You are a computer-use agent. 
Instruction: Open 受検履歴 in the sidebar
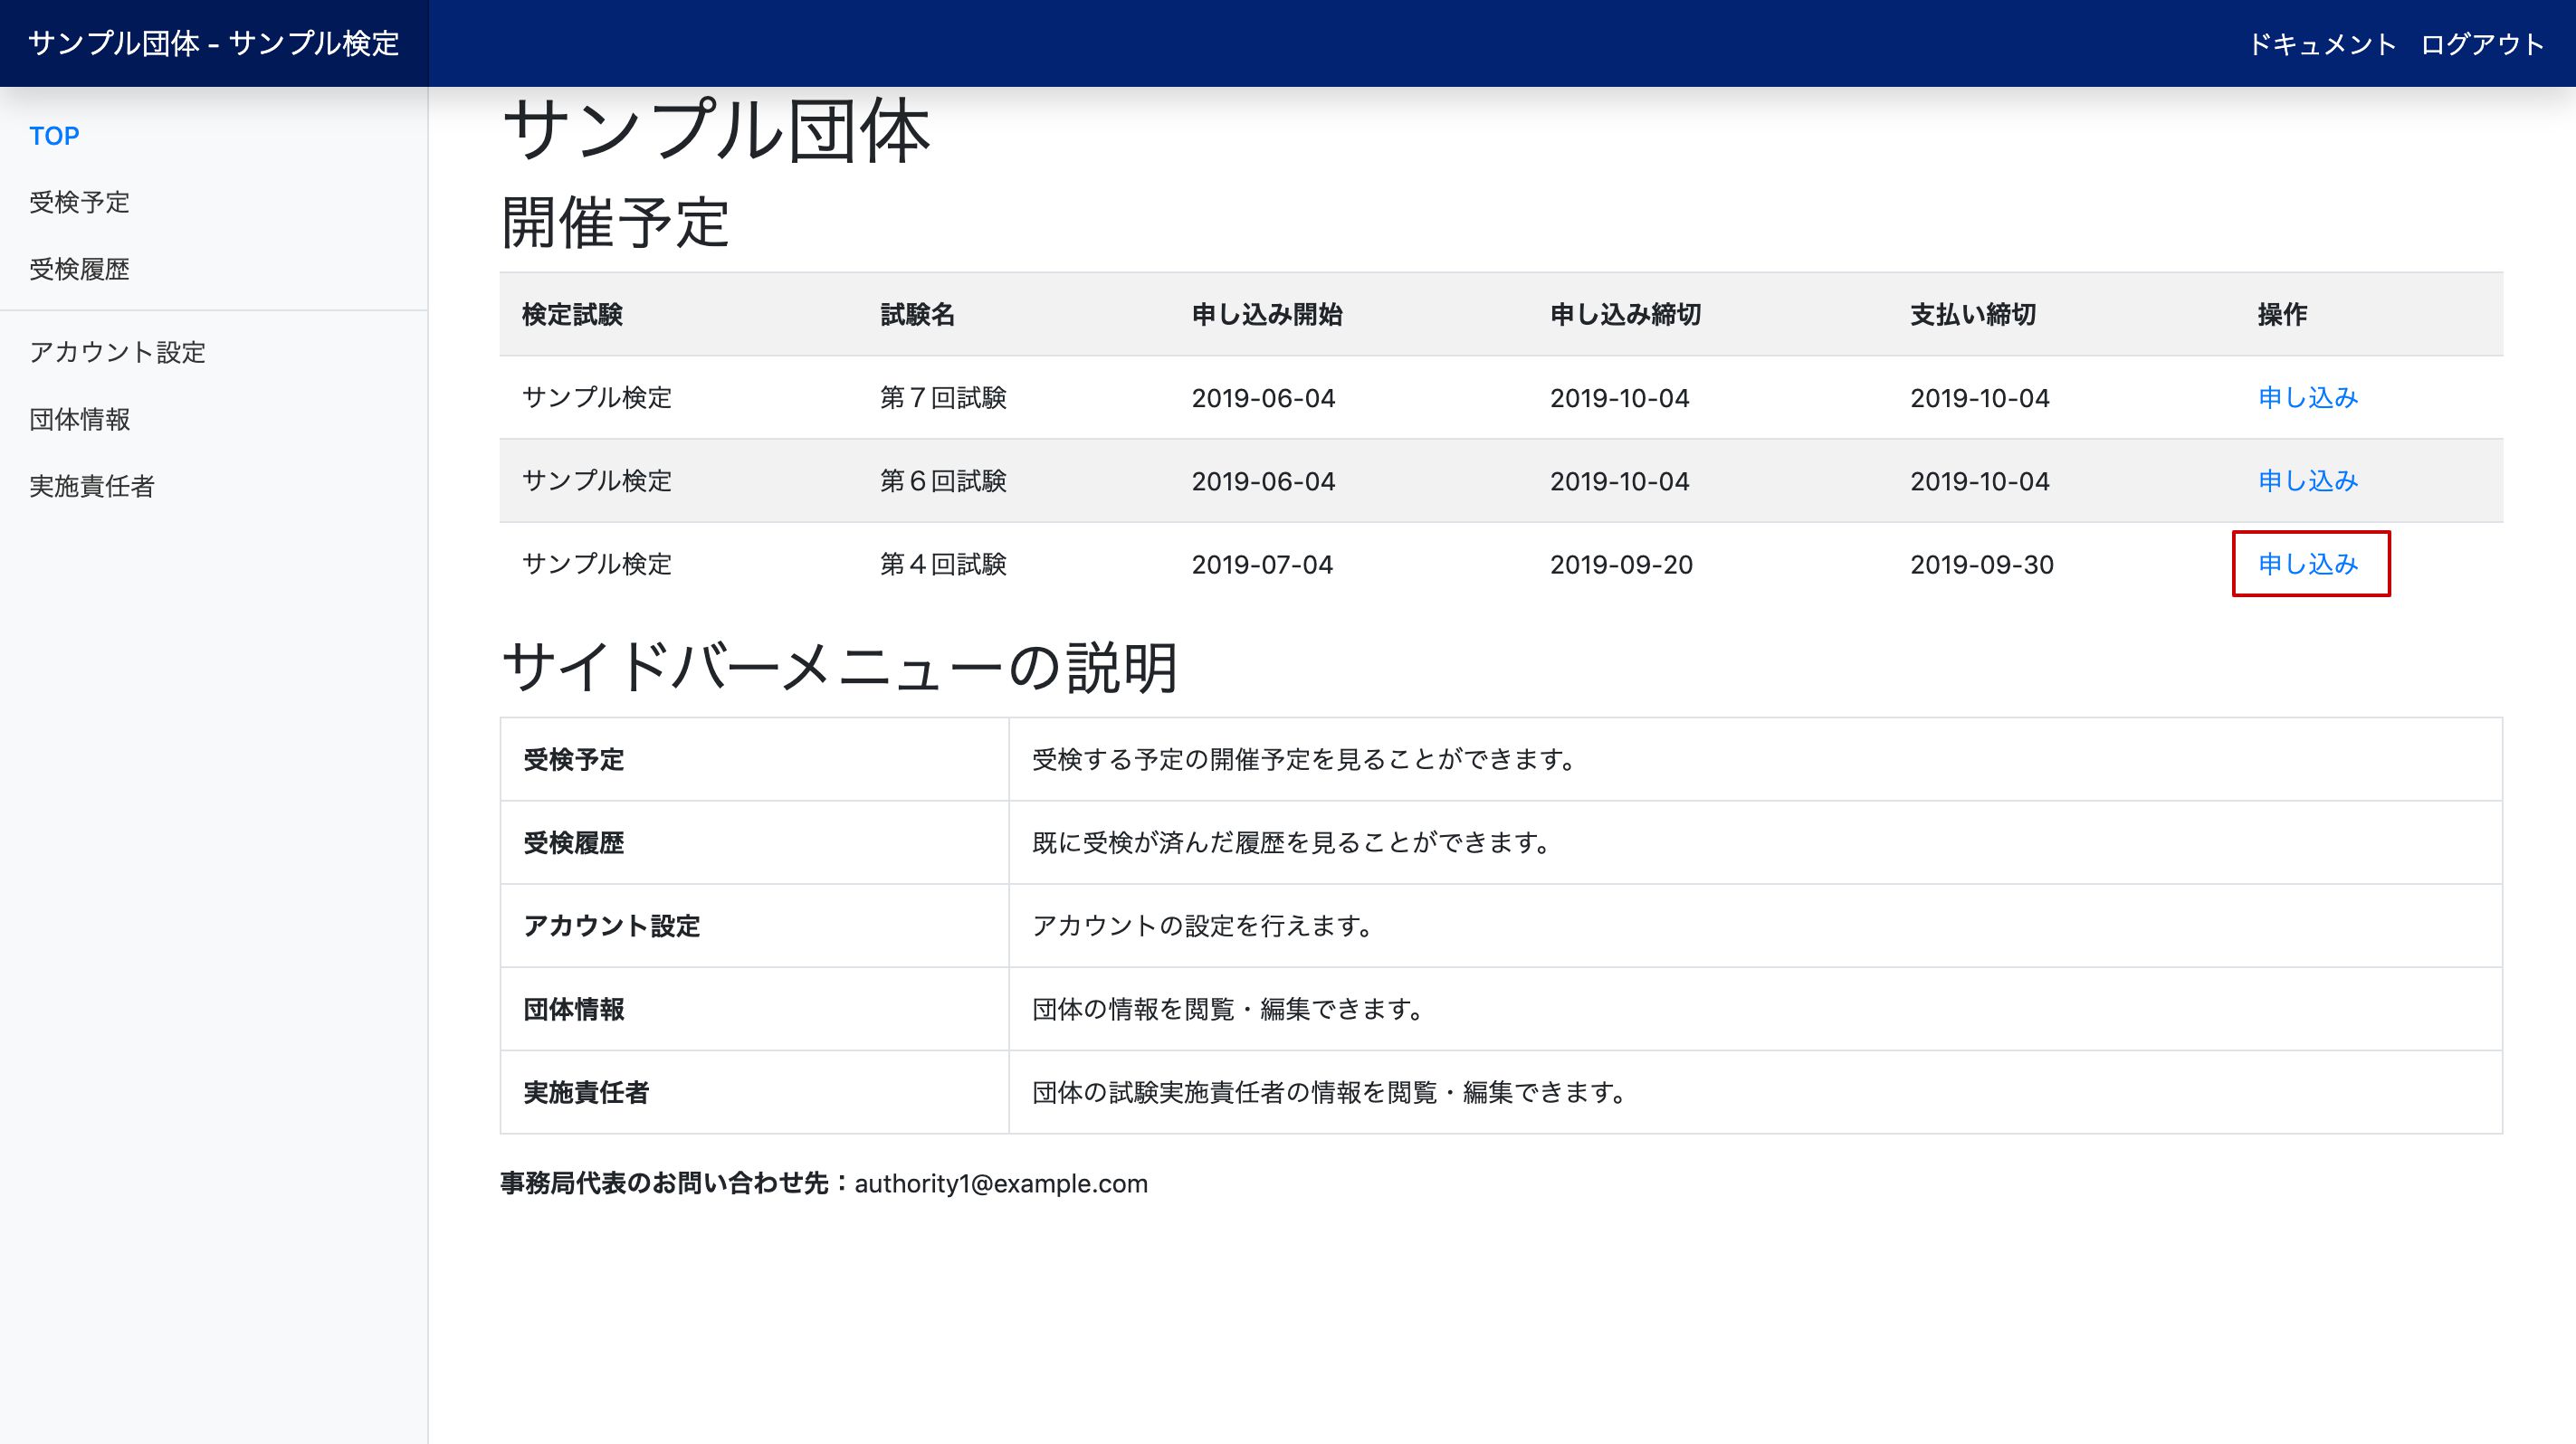pyautogui.click(x=80, y=269)
